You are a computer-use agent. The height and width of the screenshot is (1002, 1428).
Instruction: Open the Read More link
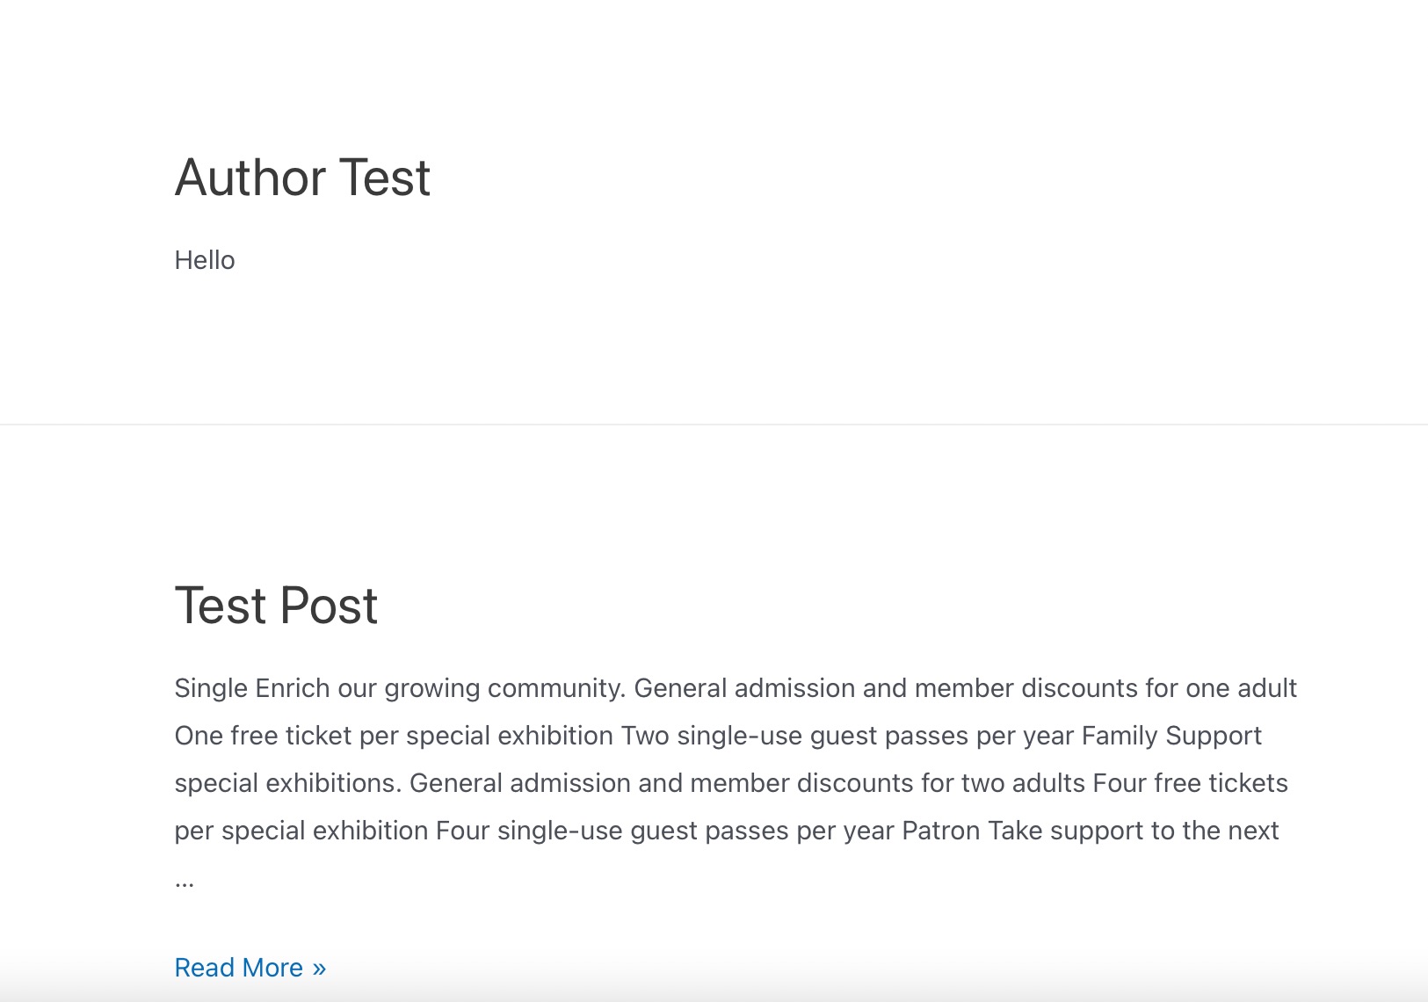250,968
